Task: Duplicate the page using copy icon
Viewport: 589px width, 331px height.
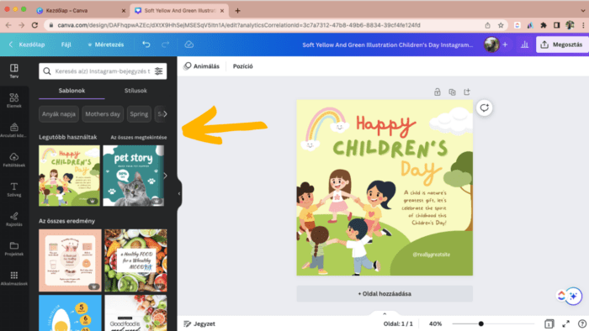Action: click(x=452, y=92)
